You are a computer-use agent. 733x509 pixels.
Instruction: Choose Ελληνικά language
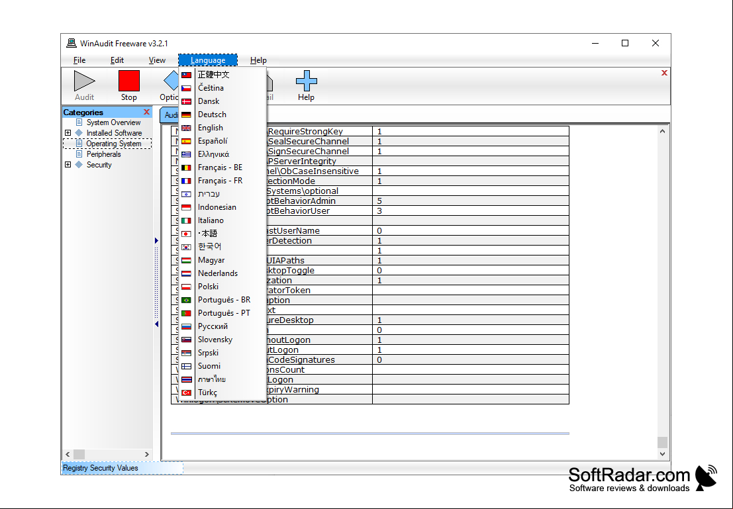point(222,154)
